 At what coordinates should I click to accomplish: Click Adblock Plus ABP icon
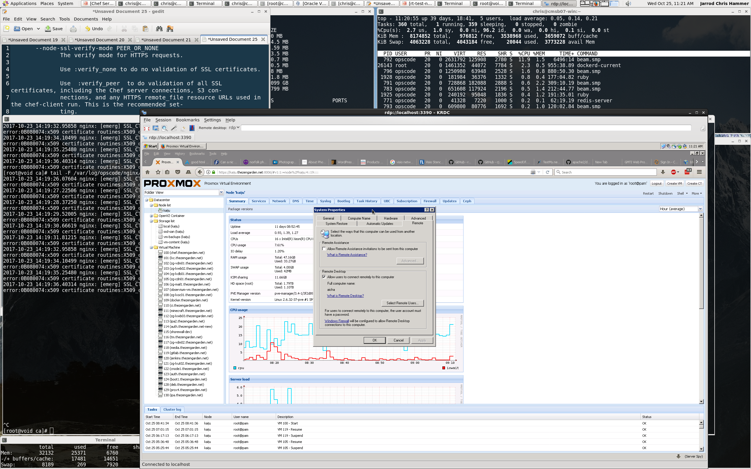point(674,172)
